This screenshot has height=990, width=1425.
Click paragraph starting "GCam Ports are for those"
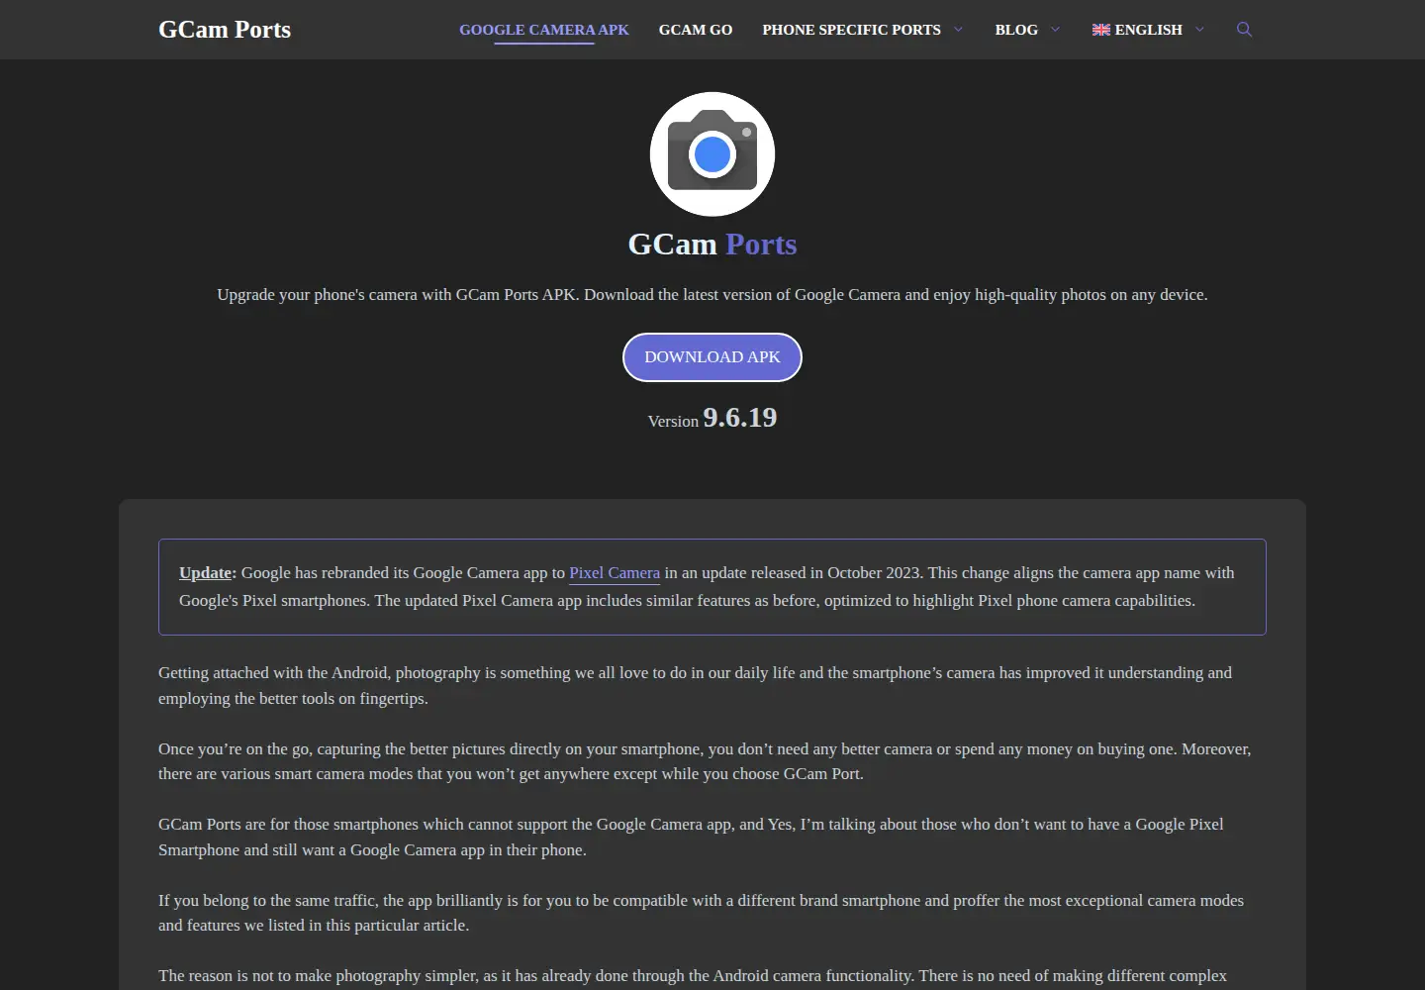[x=691, y=837]
